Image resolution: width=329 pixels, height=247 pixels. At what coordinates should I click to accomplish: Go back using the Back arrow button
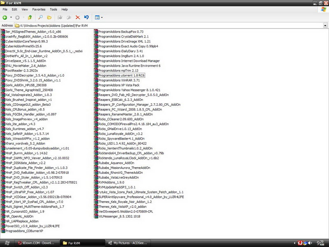pyautogui.click(x=5, y=18)
